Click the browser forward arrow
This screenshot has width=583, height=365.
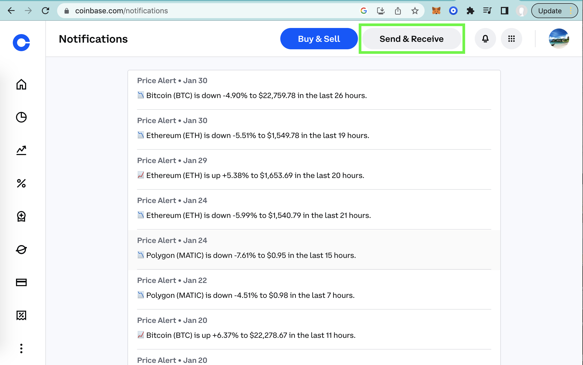point(28,11)
